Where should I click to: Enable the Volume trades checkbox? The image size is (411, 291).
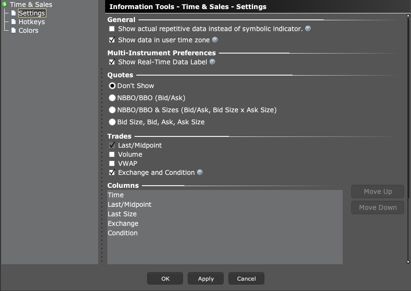[112, 155]
